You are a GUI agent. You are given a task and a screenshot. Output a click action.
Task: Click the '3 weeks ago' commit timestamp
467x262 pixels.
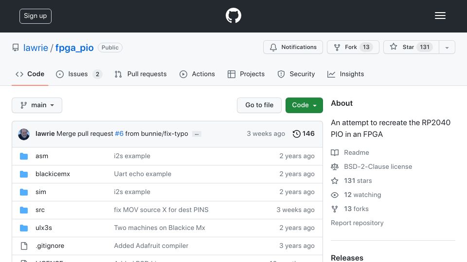(x=266, y=134)
